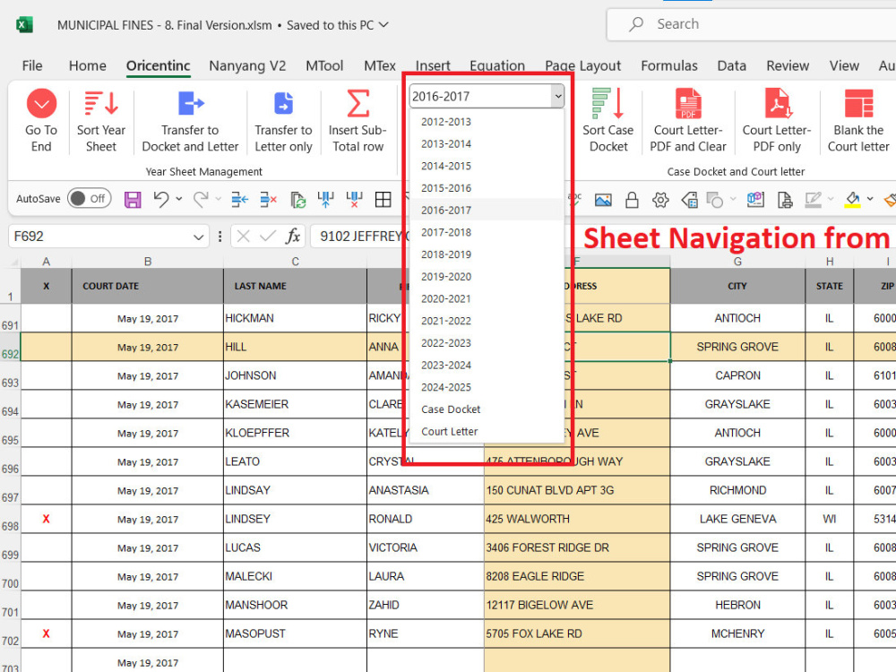896x672 pixels.
Task: Toggle the AutoSave switch
Action: (89, 199)
